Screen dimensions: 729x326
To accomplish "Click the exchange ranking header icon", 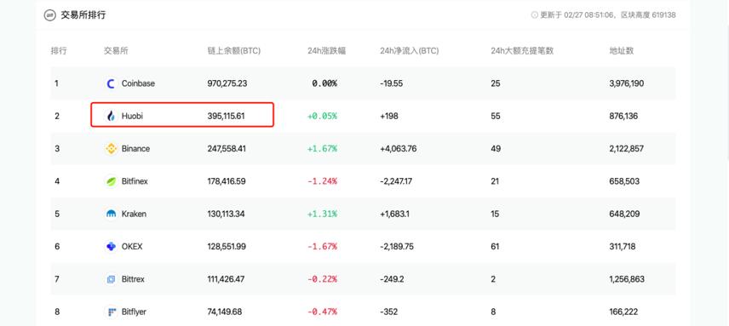I will pos(49,15).
